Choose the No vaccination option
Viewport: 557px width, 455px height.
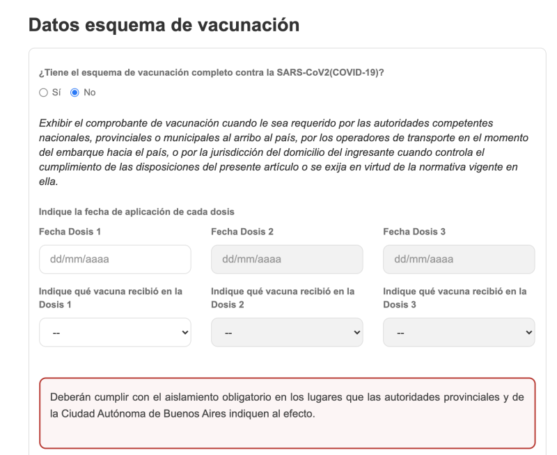click(x=76, y=92)
